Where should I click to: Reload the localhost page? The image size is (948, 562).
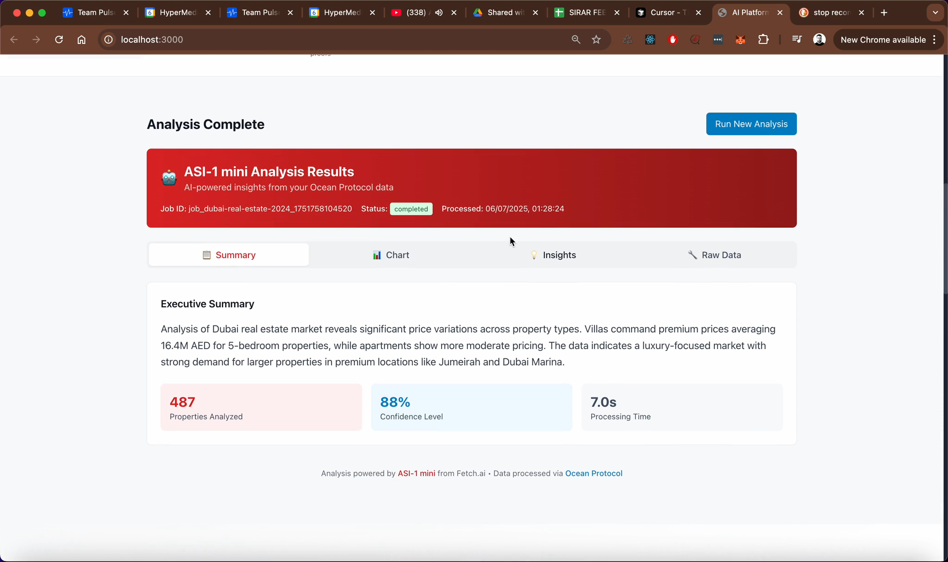click(59, 40)
